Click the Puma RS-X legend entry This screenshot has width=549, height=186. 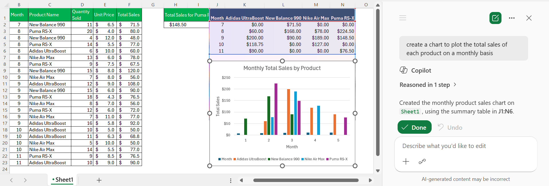tap(337, 159)
